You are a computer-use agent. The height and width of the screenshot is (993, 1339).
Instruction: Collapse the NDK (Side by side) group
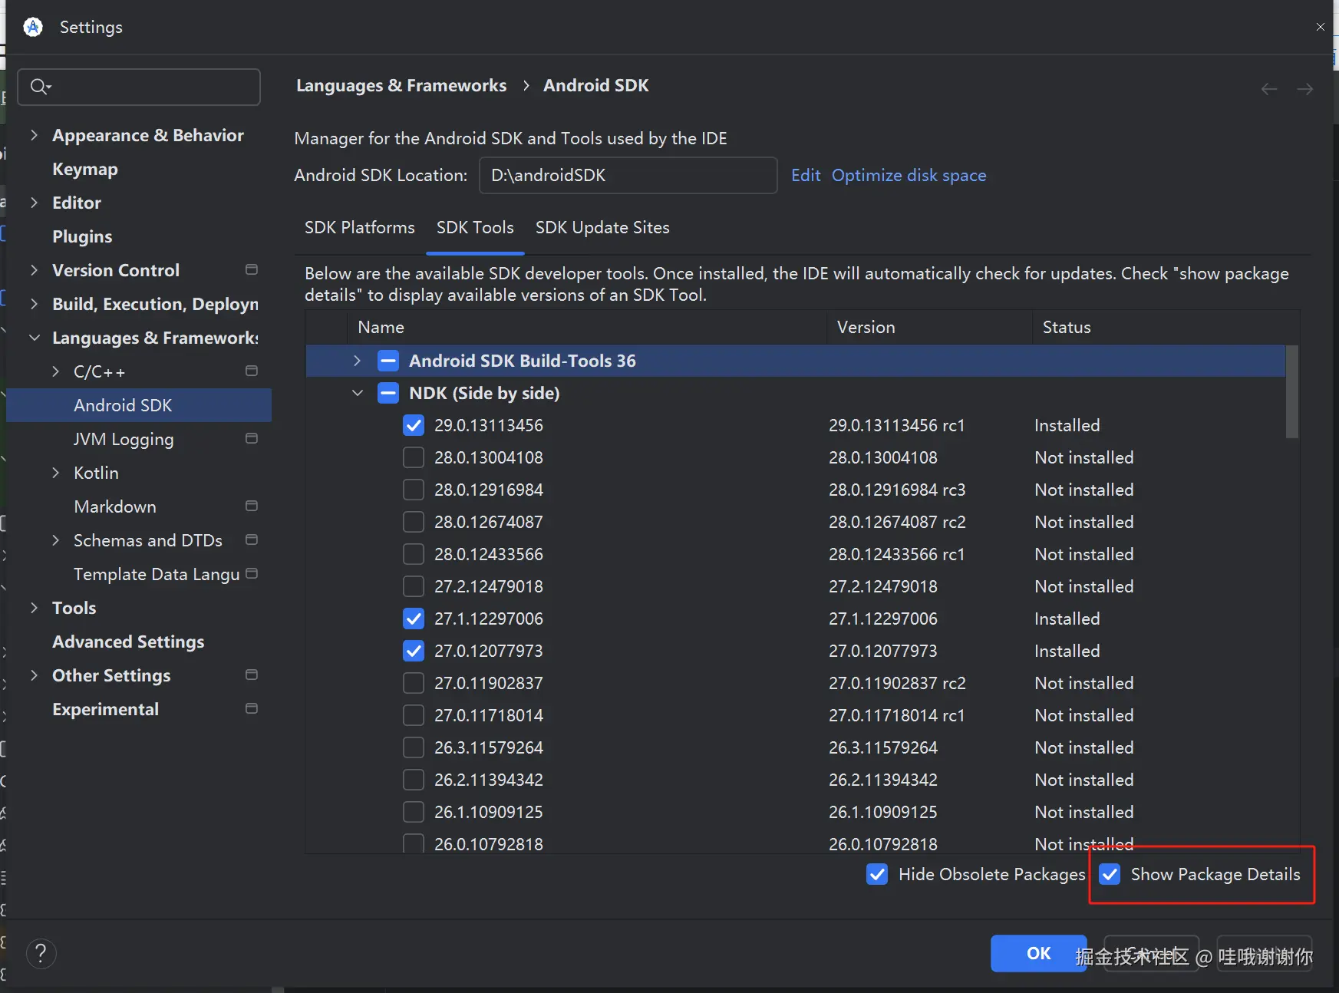point(357,393)
